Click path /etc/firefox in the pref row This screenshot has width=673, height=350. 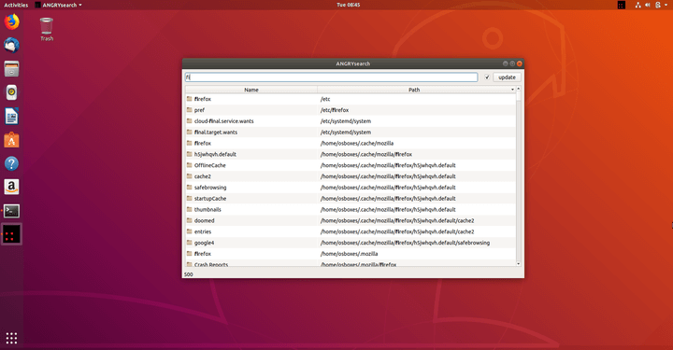(x=335, y=110)
